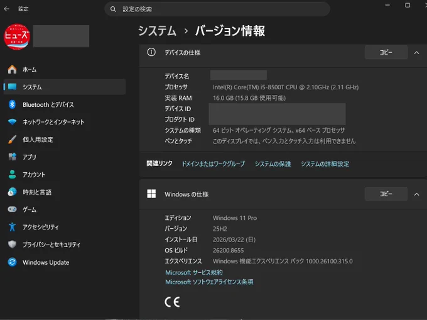This screenshot has width=427, height=320.
Task: Click the info icon beside デバイスの仕様
Action: pyautogui.click(x=151, y=52)
